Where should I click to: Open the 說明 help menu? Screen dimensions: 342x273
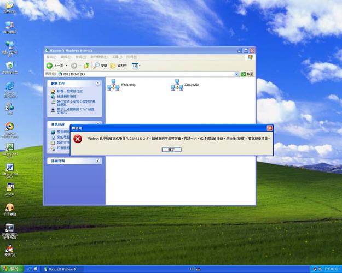click(x=131, y=57)
